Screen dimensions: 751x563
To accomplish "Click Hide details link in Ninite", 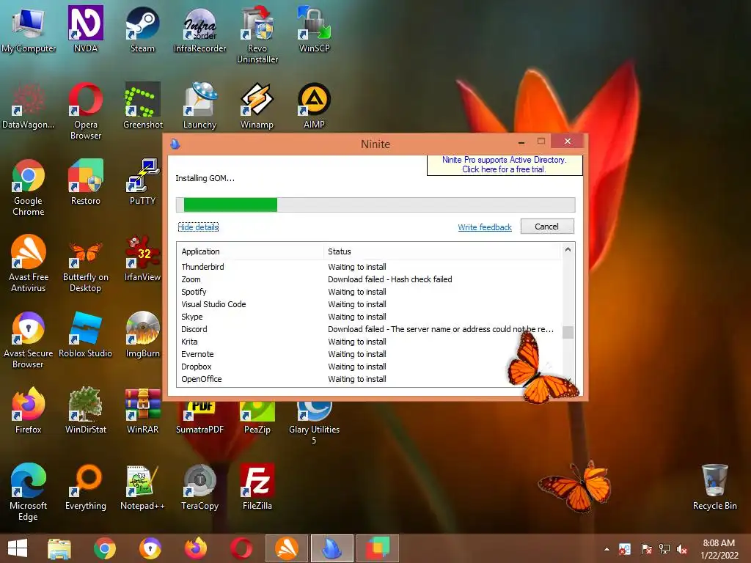I will [x=198, y=227].
